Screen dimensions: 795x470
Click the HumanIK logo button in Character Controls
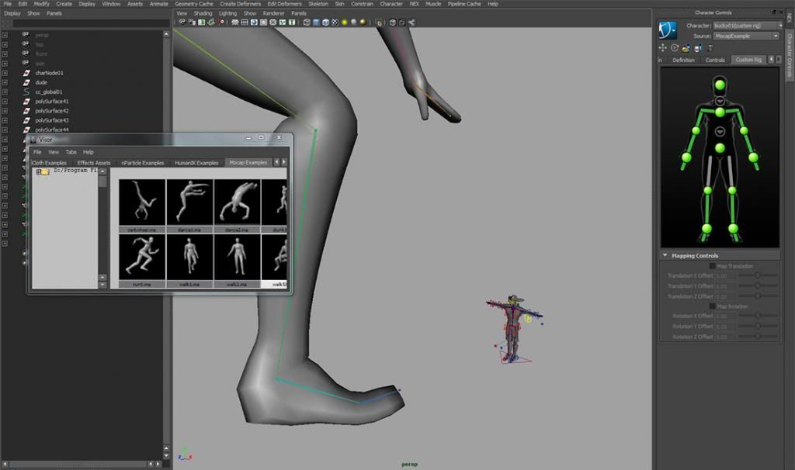pos(668,30)
